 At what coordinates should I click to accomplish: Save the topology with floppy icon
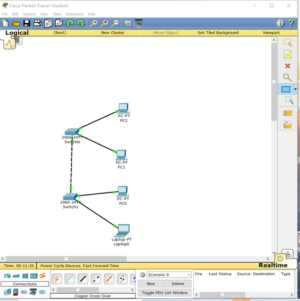click(x=26, y=23)
